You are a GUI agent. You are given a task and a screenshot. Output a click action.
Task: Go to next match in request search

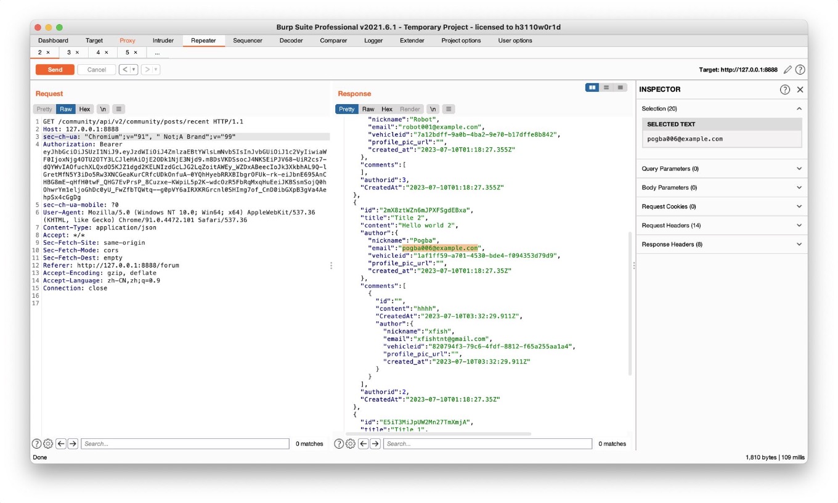click(x=73, y=444)
